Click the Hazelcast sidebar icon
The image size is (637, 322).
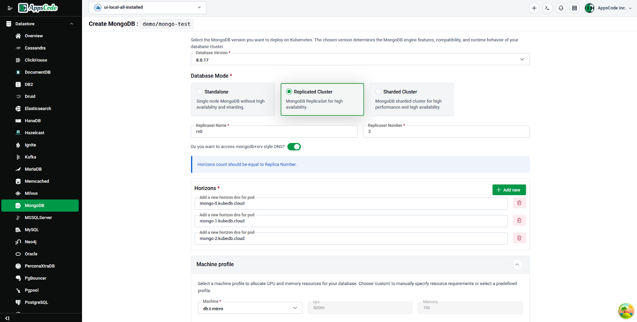click(18, 133)
